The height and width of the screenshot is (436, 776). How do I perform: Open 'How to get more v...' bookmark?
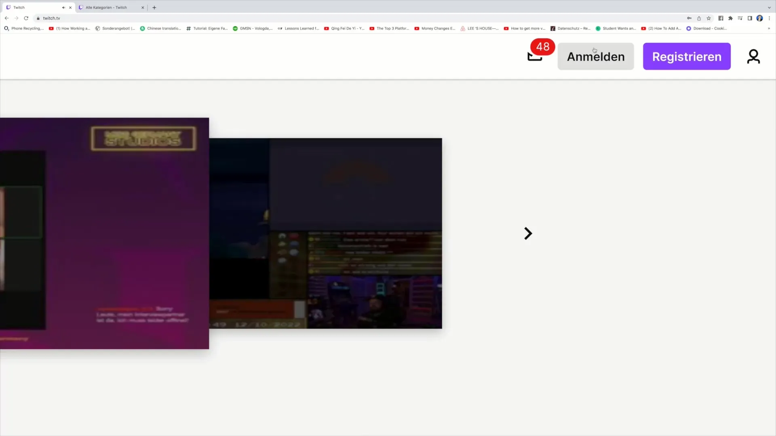[x=525, y=28]
